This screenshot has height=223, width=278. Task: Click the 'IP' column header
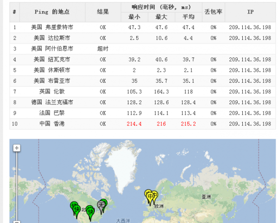tap(250, 12)
